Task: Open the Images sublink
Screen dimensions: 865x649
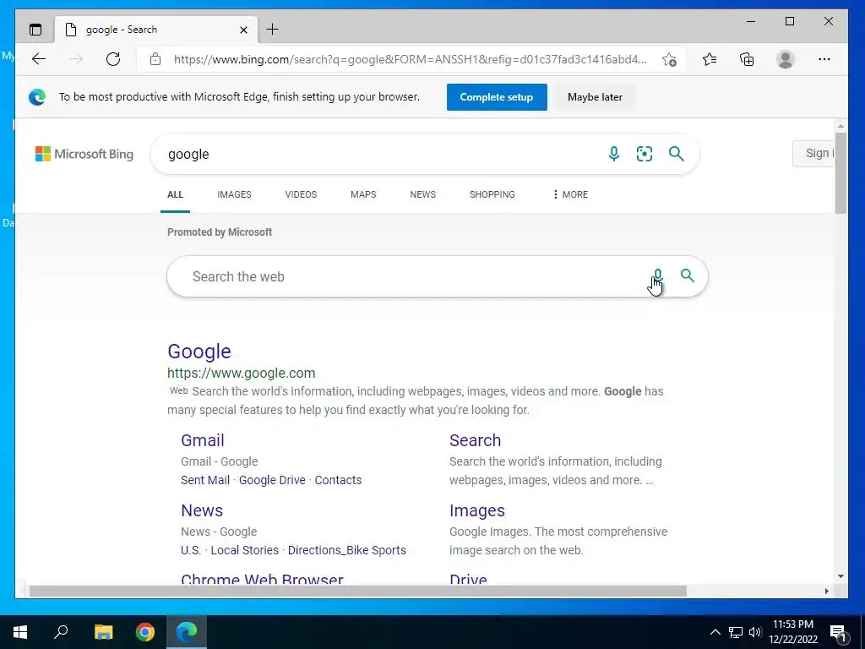Action: [477, 510]
